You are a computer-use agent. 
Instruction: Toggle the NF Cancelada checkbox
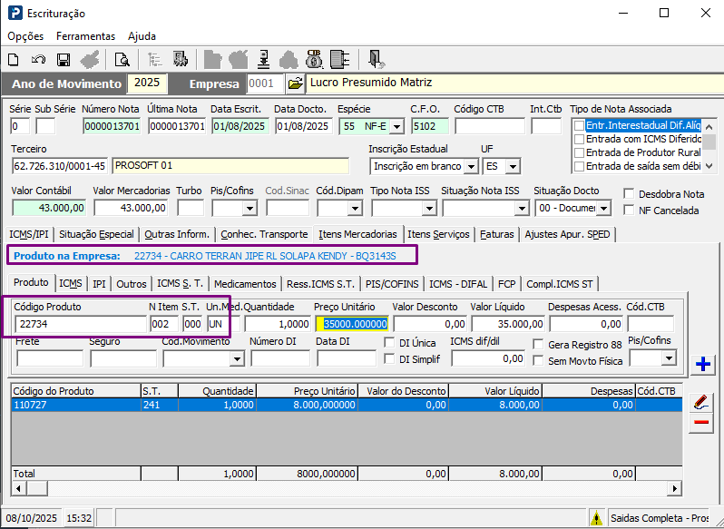click(630, 211)
